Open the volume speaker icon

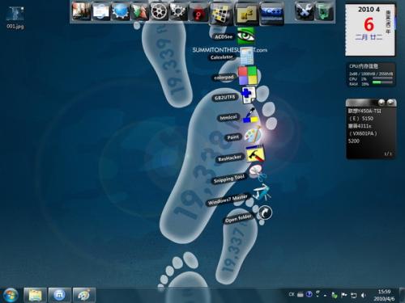tap(364, 295)
